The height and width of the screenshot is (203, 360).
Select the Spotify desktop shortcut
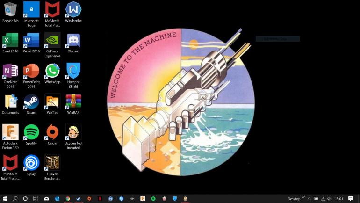click(x=31, y=135)
